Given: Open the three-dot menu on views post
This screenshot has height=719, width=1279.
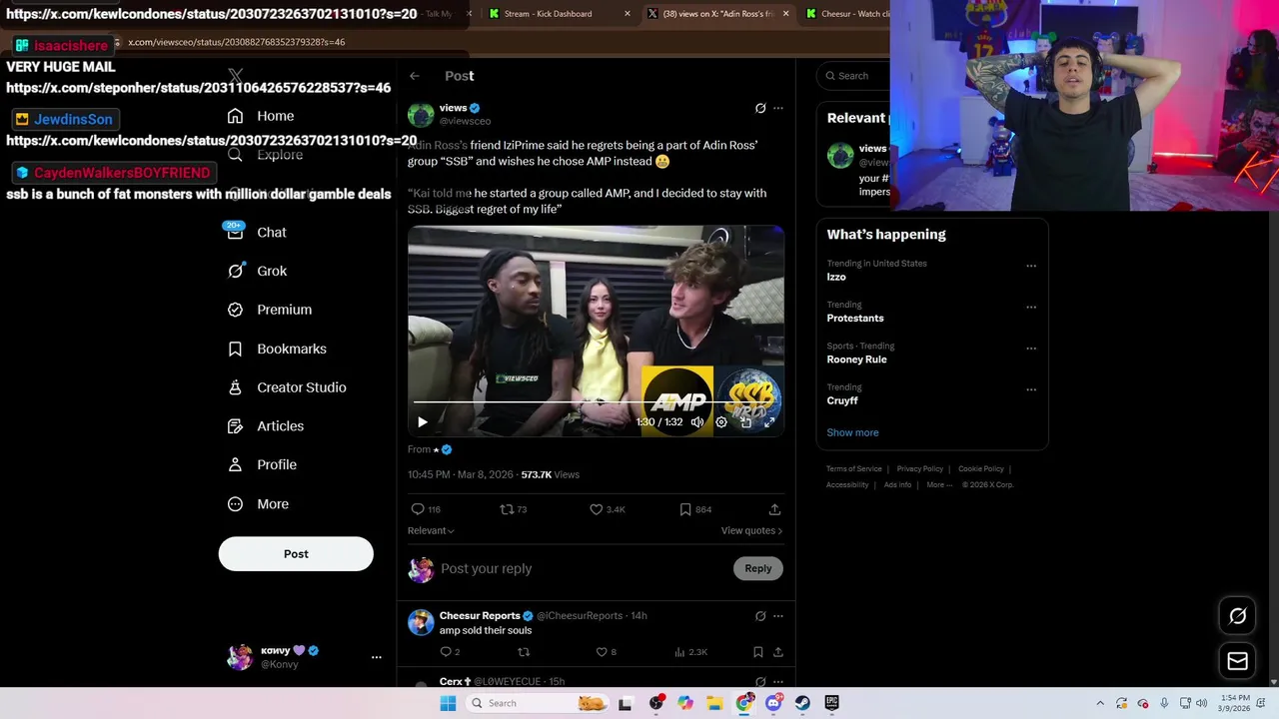Looking at the screenshot, I should [x=778, y=108].
